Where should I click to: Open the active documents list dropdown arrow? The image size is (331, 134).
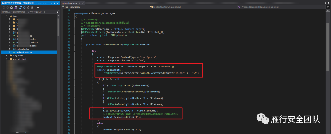325,3
